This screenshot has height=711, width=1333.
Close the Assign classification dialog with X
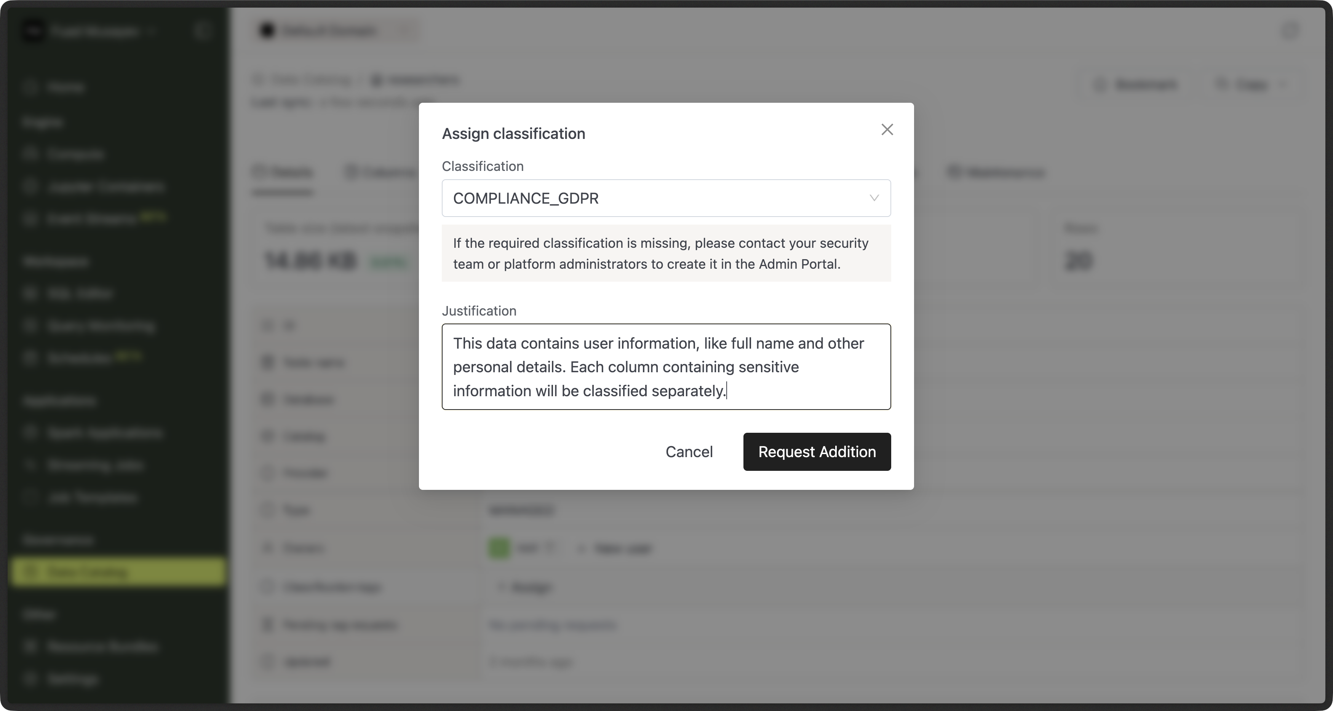tap(887, 130)
